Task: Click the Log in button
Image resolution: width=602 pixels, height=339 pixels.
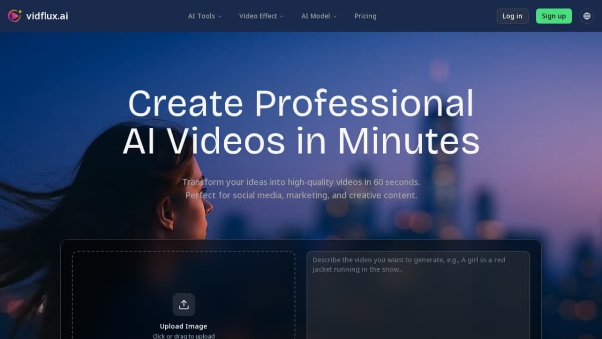Action: tap(512, 16)
